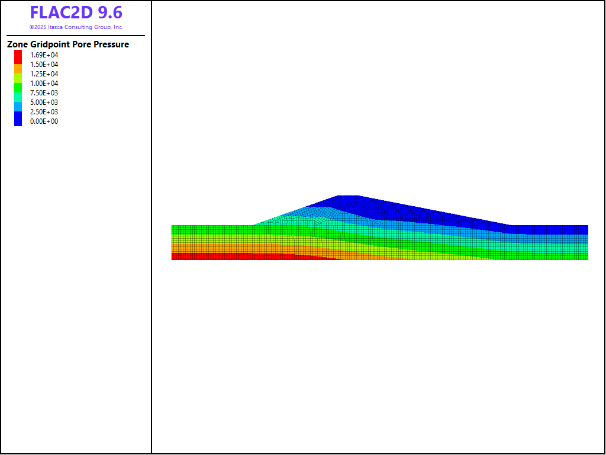Image resolution: width=606 pixels, height=455 pixels.
Task: Select the 1.50E+04 legend value label
Action: click(44, 65)
